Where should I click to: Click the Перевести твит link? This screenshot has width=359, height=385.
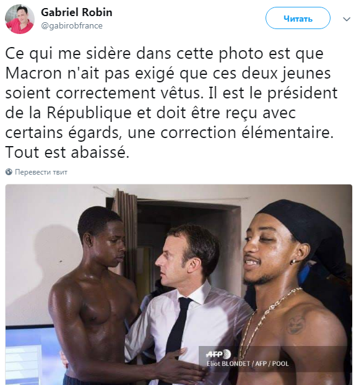41,172
